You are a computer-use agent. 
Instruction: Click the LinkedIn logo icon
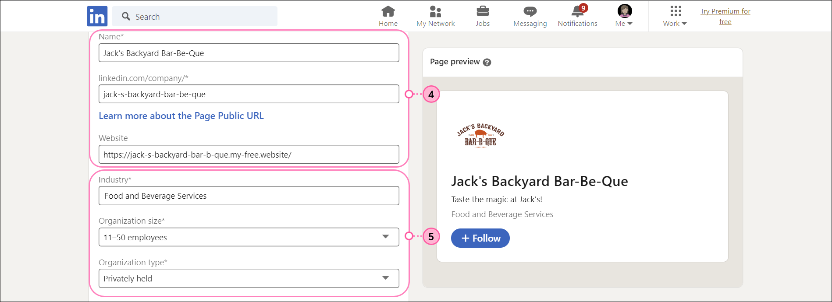click(97, 16)
